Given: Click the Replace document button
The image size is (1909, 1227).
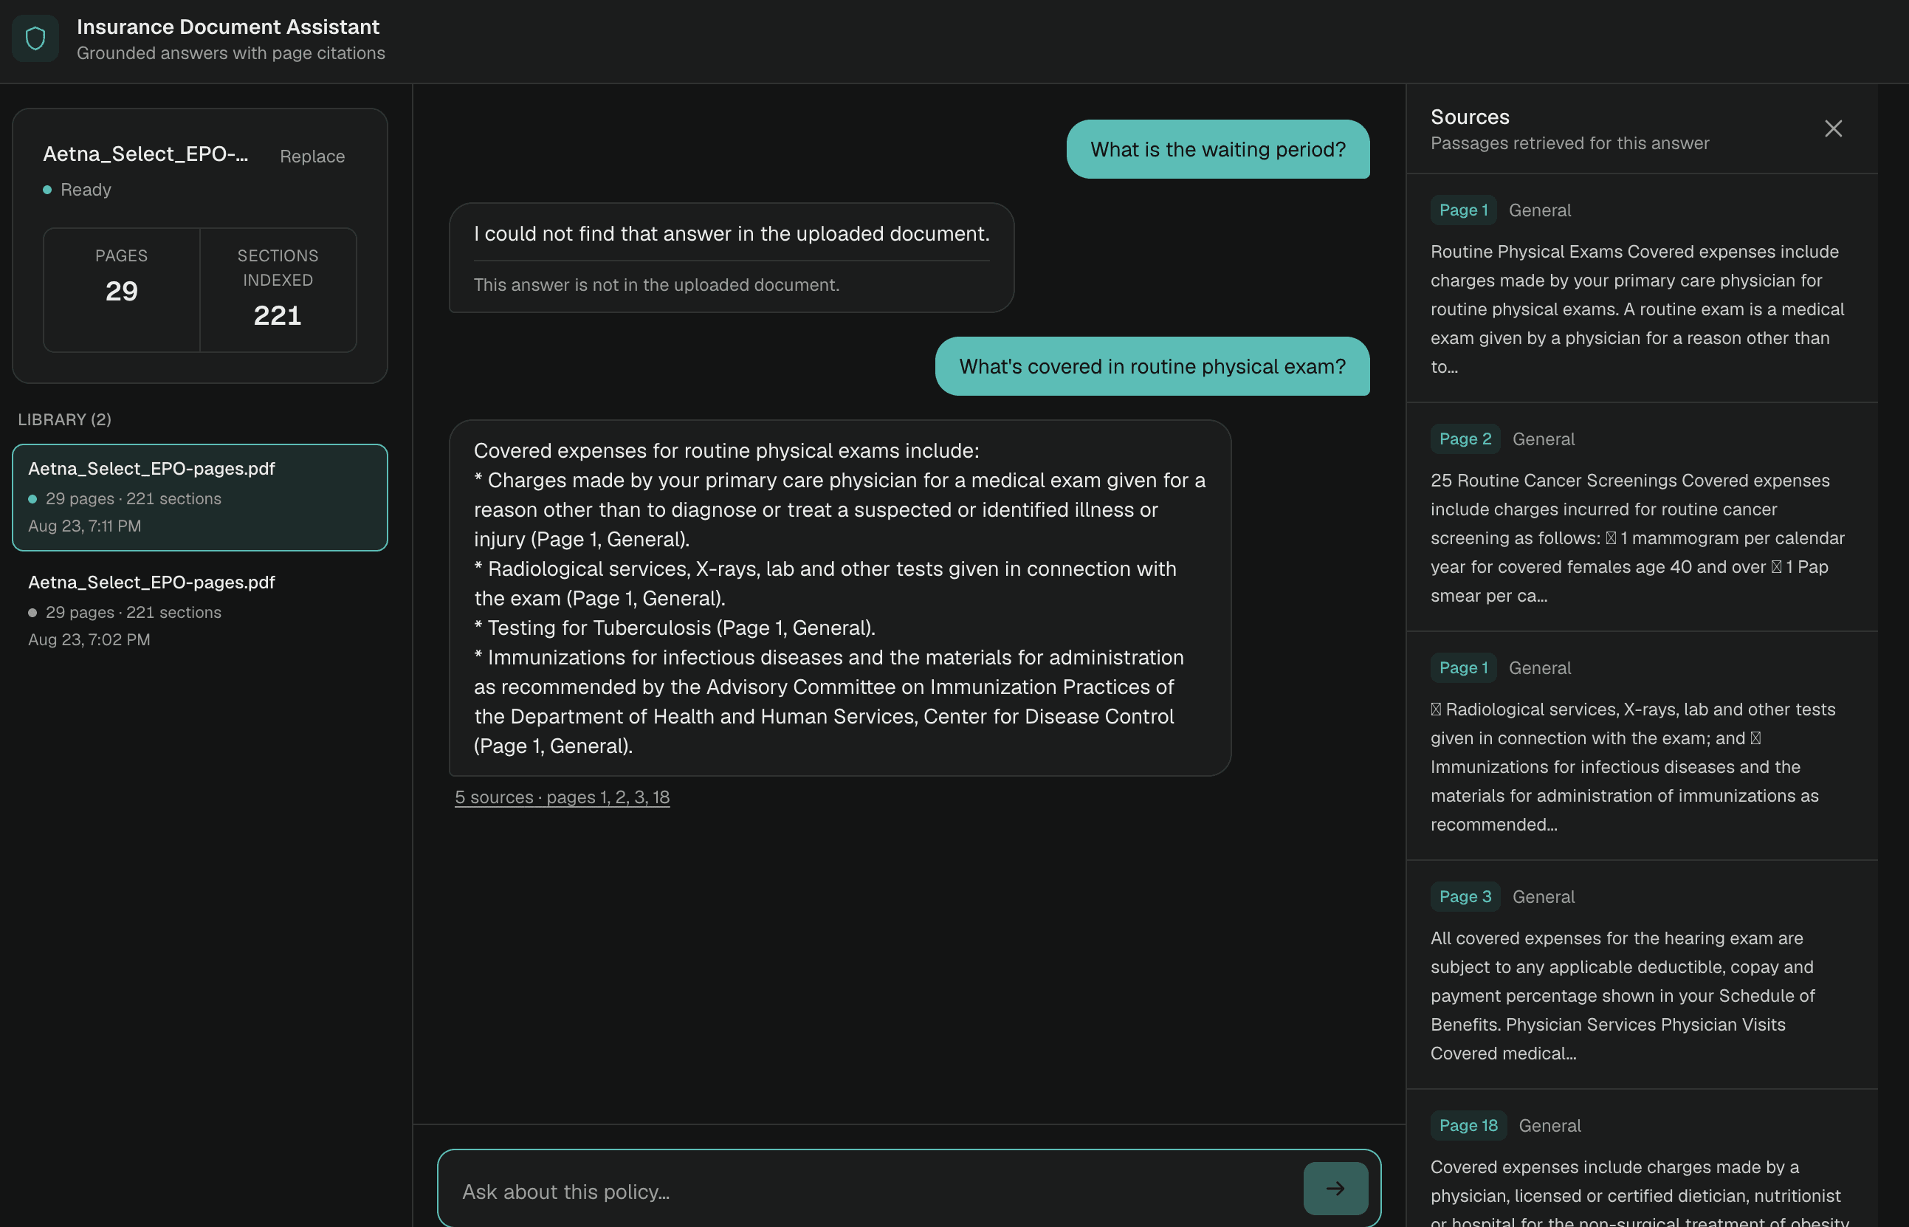Looking at the screenshot, I should click(x=312, y=157).
